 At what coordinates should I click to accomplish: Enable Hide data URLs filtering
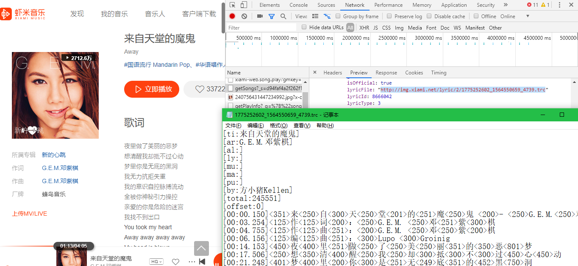(x=304, y=27)
